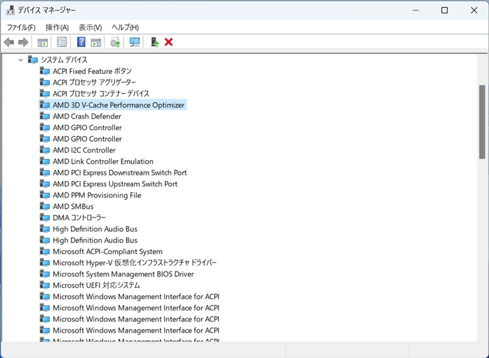Open the 表示(V) menu
Image resolution: width=489 pixels, height=358 pixels.
point(90,27)
